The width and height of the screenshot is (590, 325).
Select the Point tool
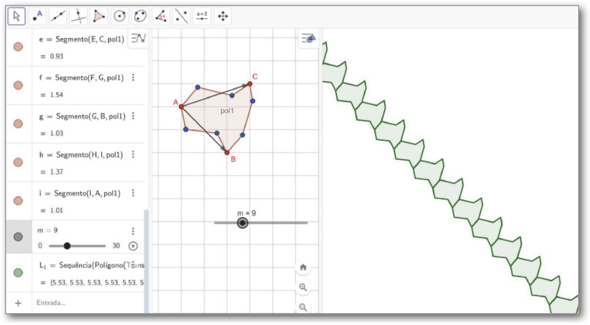pyautogui.click(x=37, y=16)
